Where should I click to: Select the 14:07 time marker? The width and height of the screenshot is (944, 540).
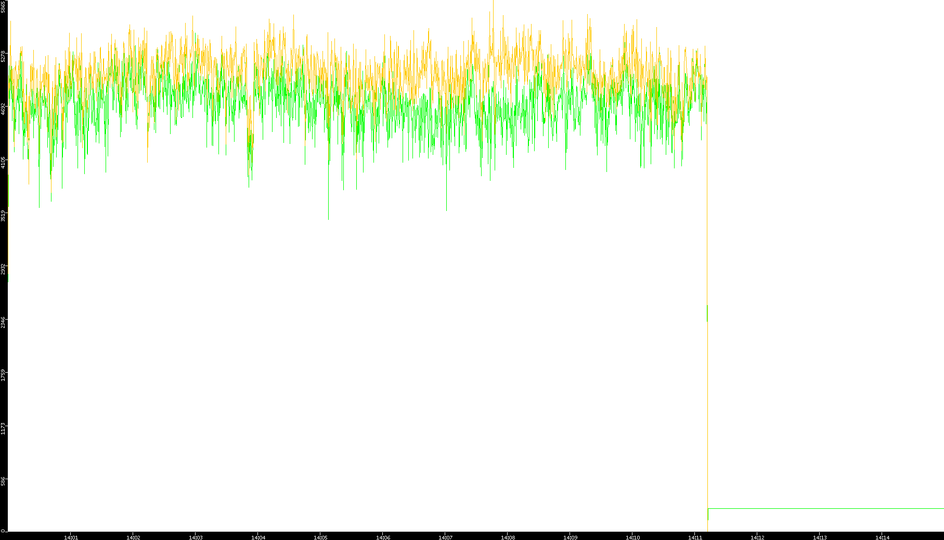445,537
